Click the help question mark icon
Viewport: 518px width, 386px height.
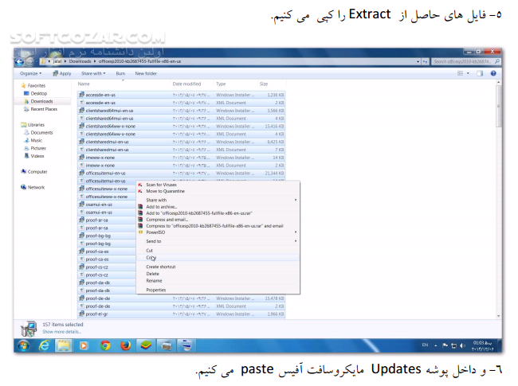[493, 73]
